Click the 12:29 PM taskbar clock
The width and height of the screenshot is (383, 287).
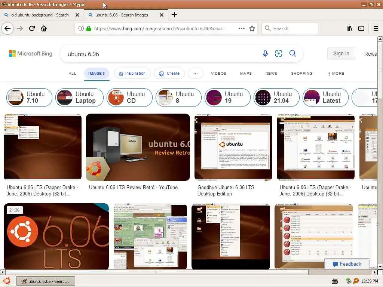[369, 281]
